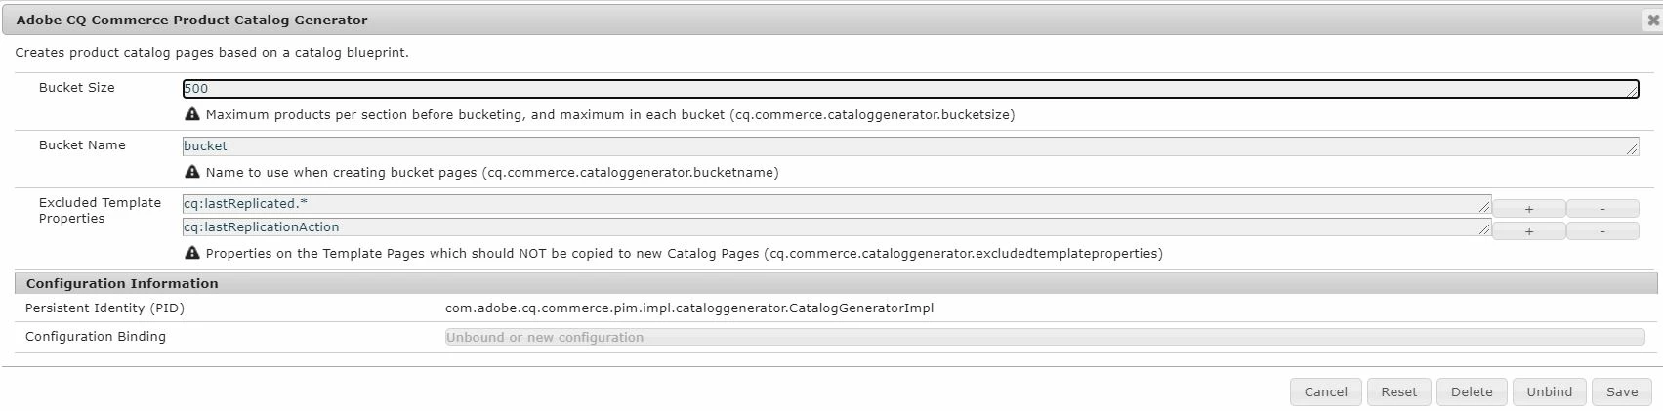Cancel the configuration dialog
The width and height of the screenshot is (1663, 411).
1325,391
